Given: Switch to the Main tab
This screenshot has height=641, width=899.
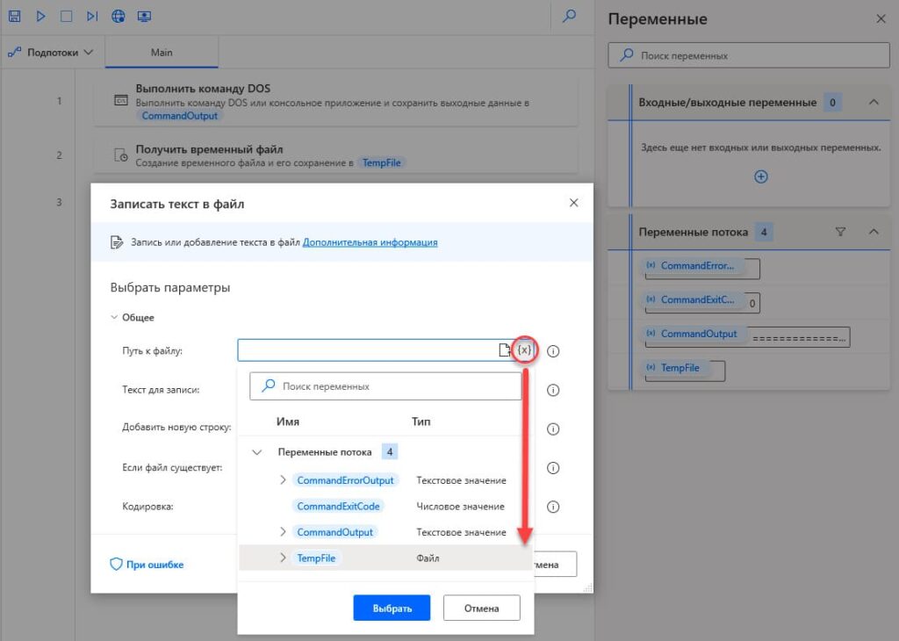Looking at the screenshot, I should [162, 53].
